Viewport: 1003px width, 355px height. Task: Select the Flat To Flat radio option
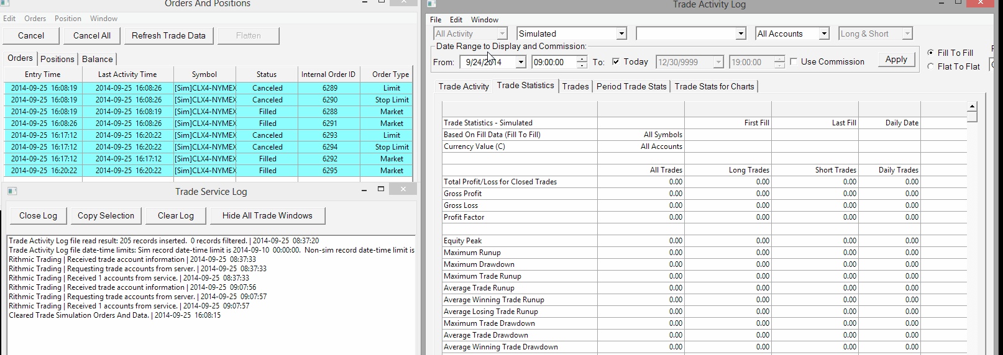[930, 66]
